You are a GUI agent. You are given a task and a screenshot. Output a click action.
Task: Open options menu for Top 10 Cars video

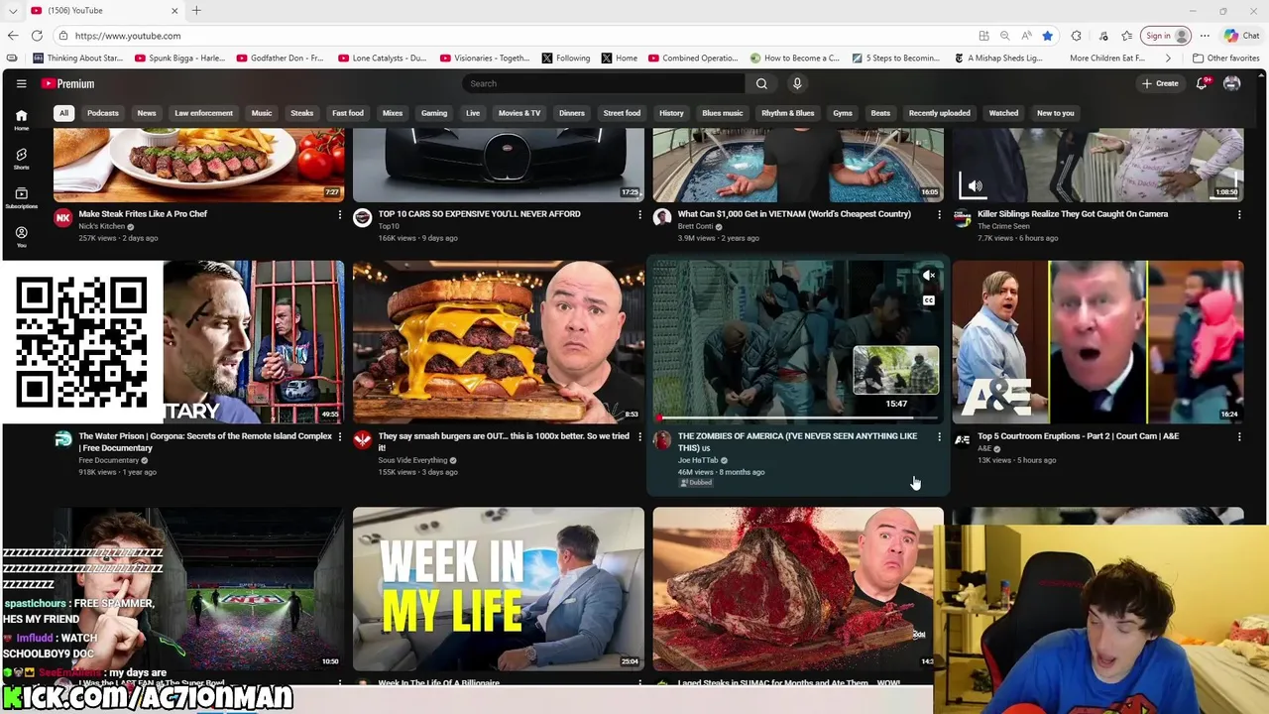(x=639, y=214)
